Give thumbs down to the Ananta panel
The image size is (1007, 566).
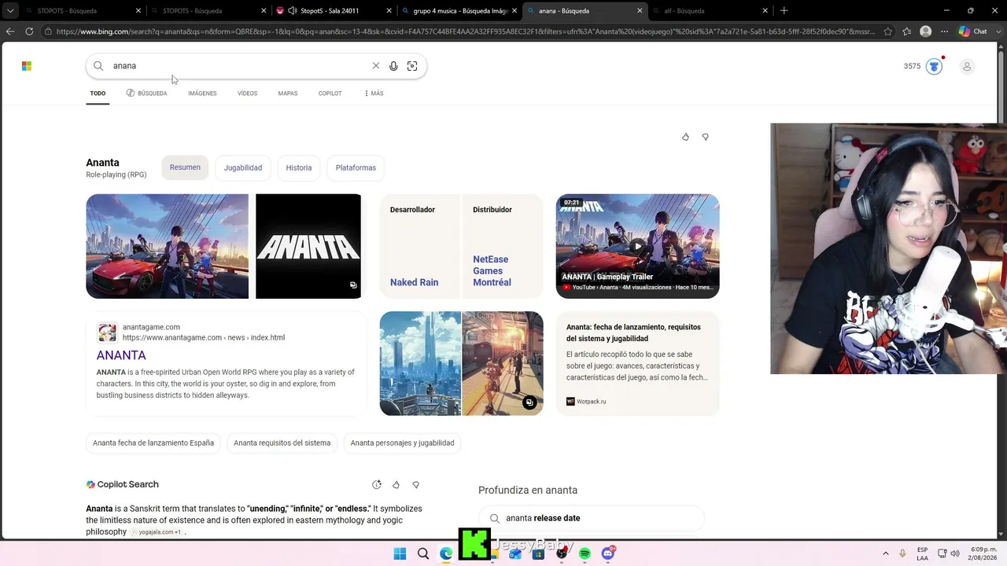(705, 137)
